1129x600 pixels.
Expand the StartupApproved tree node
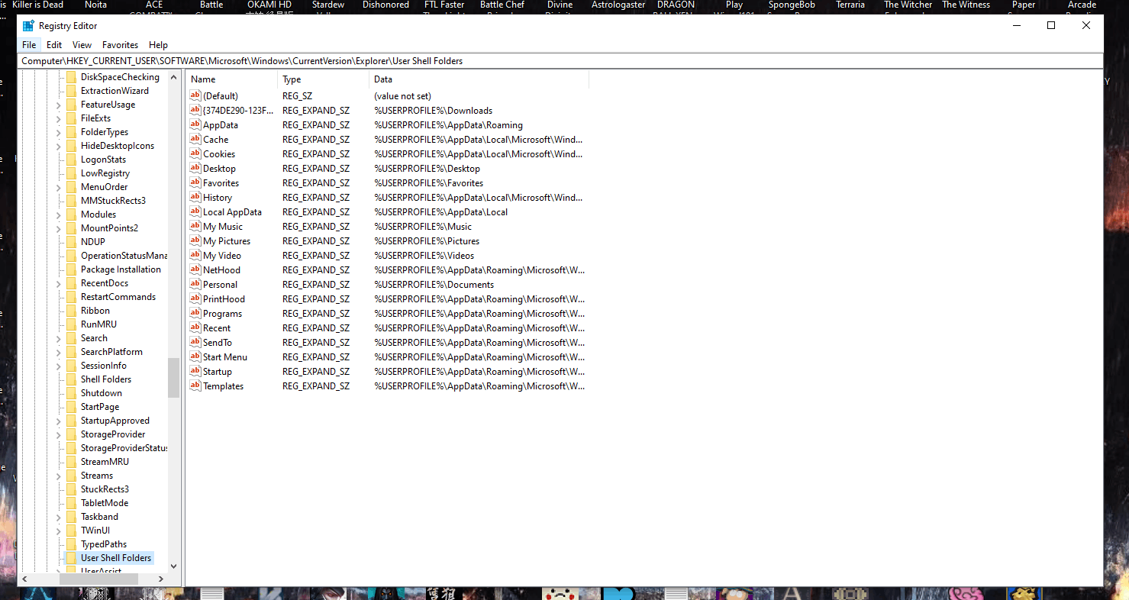click(59, 421)
